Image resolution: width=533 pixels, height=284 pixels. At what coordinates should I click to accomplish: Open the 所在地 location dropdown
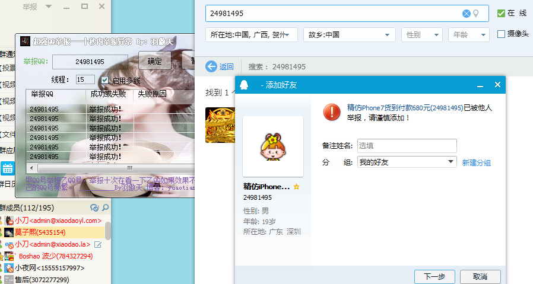click(252, 35)
